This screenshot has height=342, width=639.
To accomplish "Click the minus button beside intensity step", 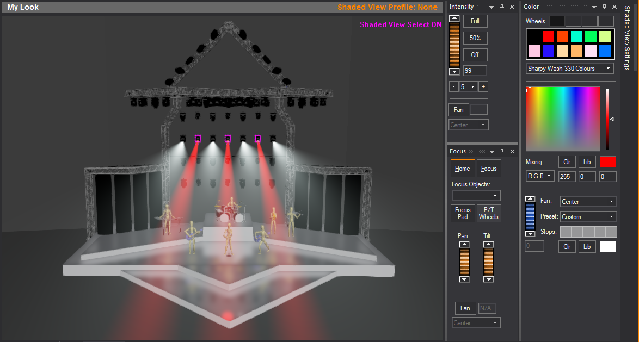I will pyautogui.click(x=453, y=86).
